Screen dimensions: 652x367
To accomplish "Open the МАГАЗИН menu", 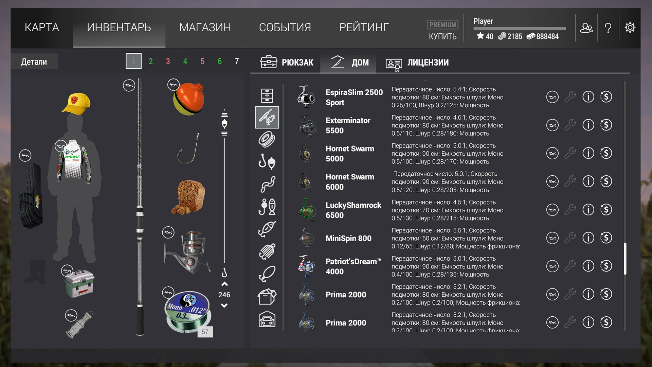I will (205, 28).
